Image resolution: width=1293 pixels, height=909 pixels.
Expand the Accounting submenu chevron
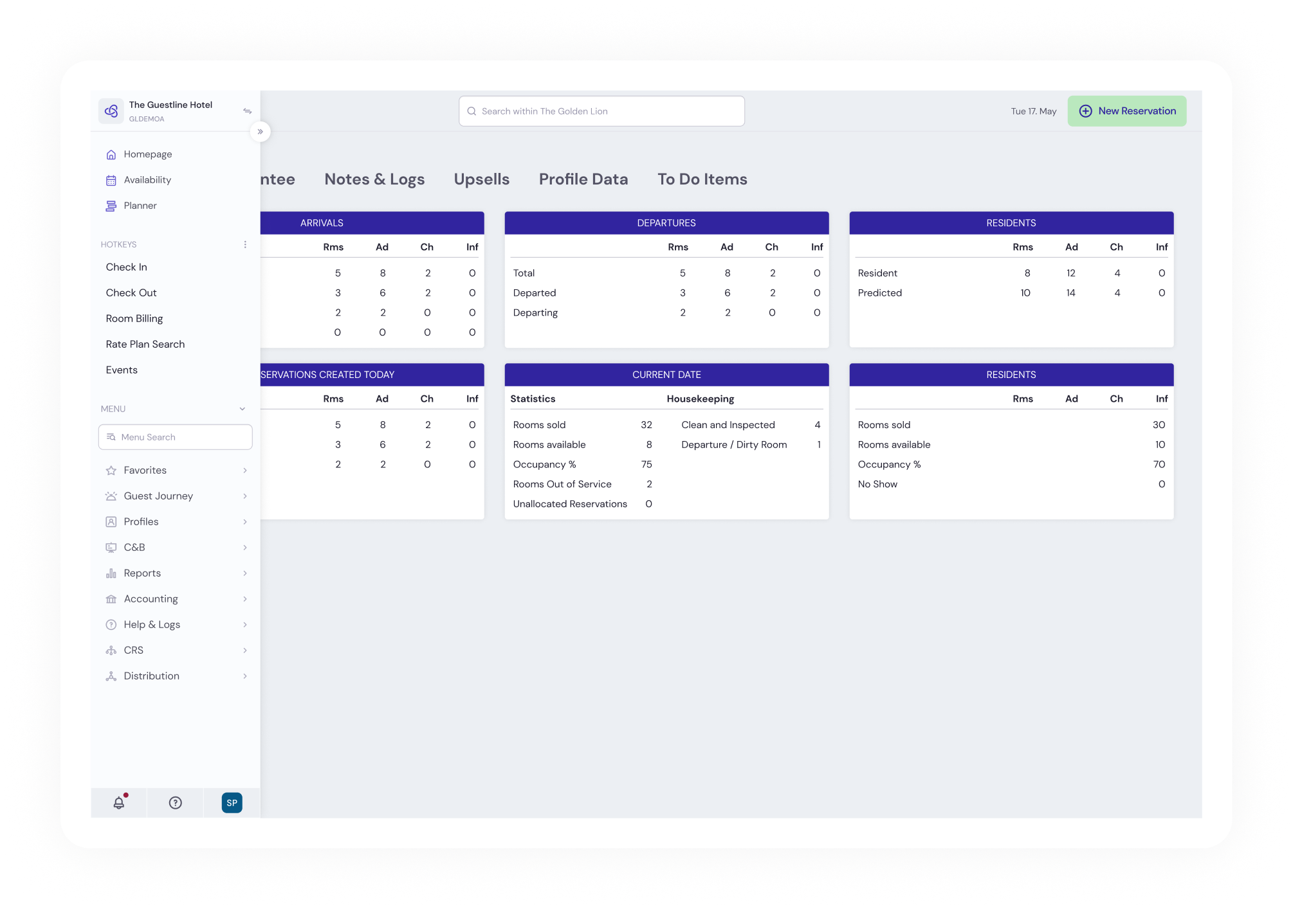click(x=245, y=599)
